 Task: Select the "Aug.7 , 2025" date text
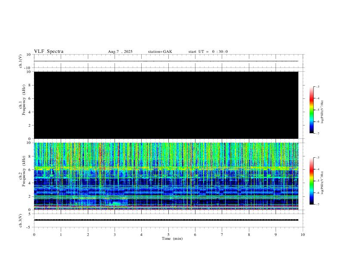point(120,52)
